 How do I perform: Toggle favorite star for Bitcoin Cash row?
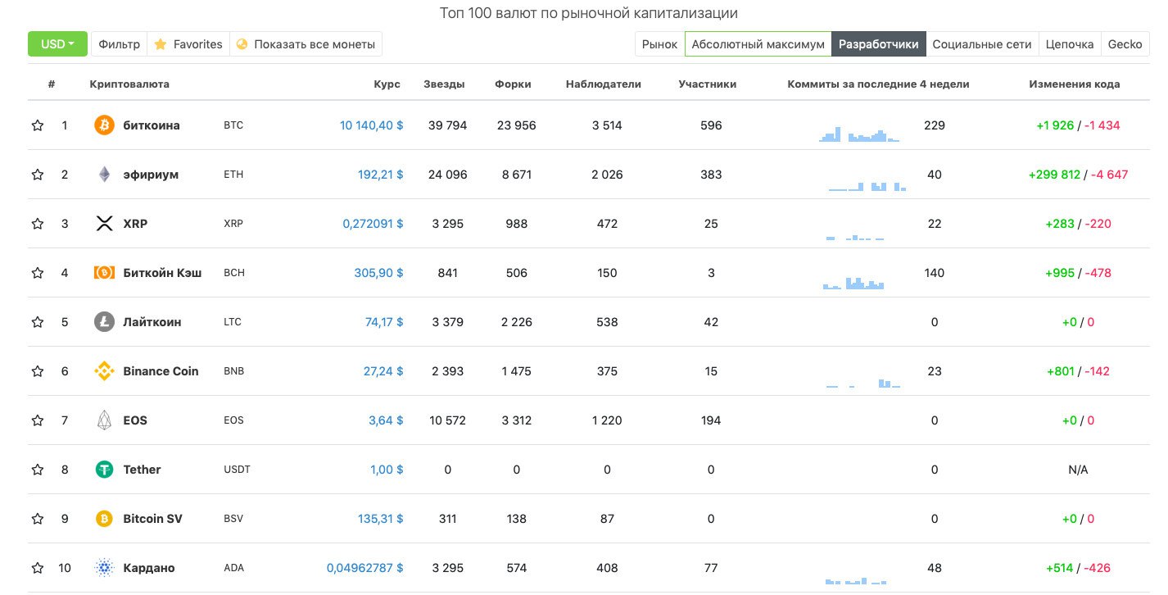[38, 273]
